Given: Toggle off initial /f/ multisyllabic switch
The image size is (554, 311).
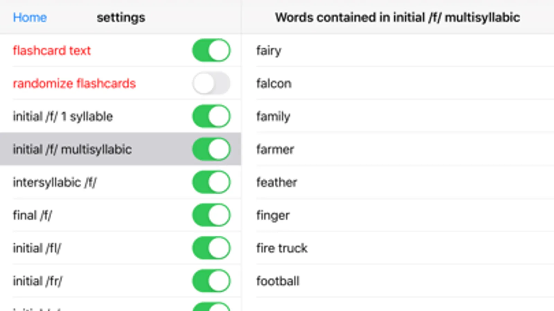Looking at the screenshot, I should click(211, 149).
